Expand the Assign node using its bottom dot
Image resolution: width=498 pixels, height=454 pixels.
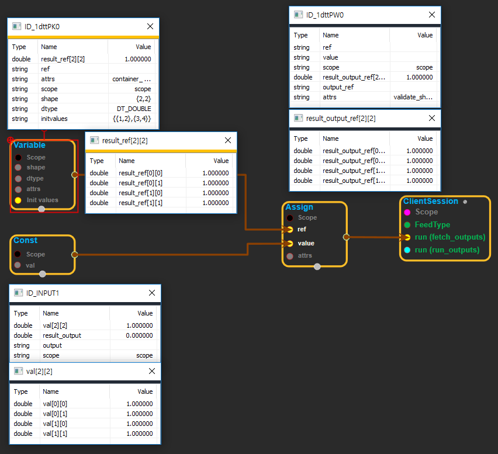coord(317,267)
